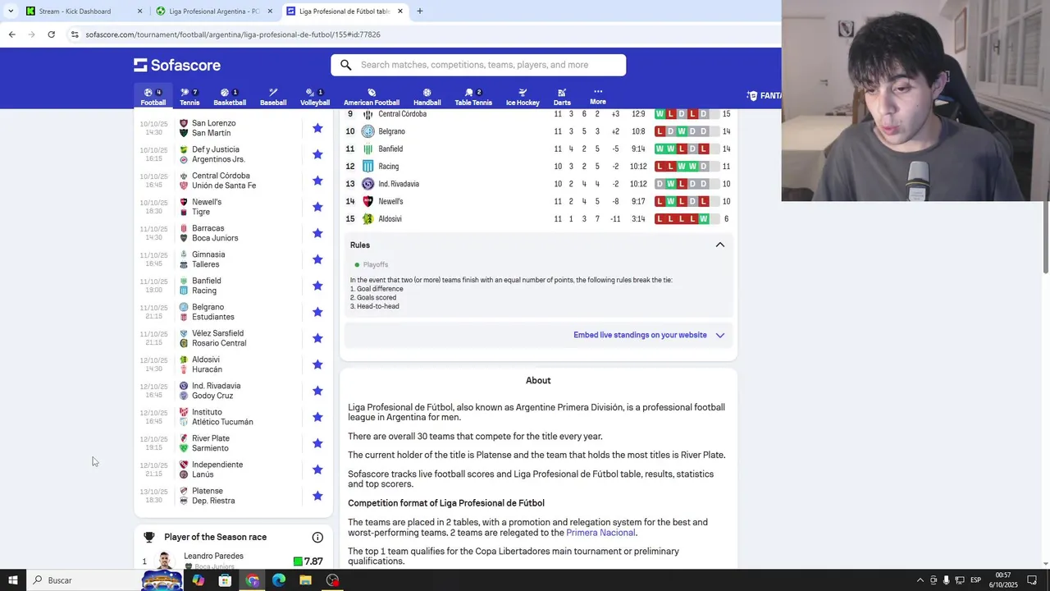The image size is (1050, 591).
Task: Favorite the Newell's vs Tigre match
Action: [317, 207]
